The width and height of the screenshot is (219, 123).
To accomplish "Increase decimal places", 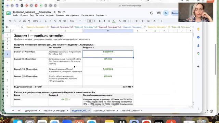I will point(60,21).
